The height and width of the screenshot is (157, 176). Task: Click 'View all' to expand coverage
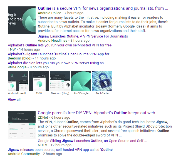[14, 99]
